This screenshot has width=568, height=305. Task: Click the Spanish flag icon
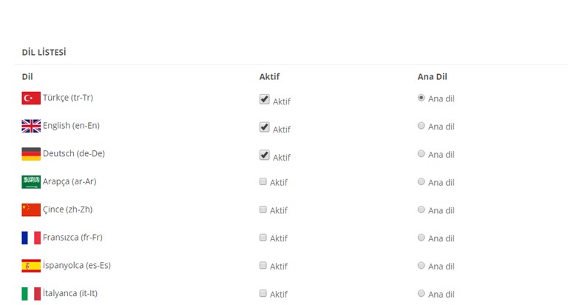pos(31,266)
